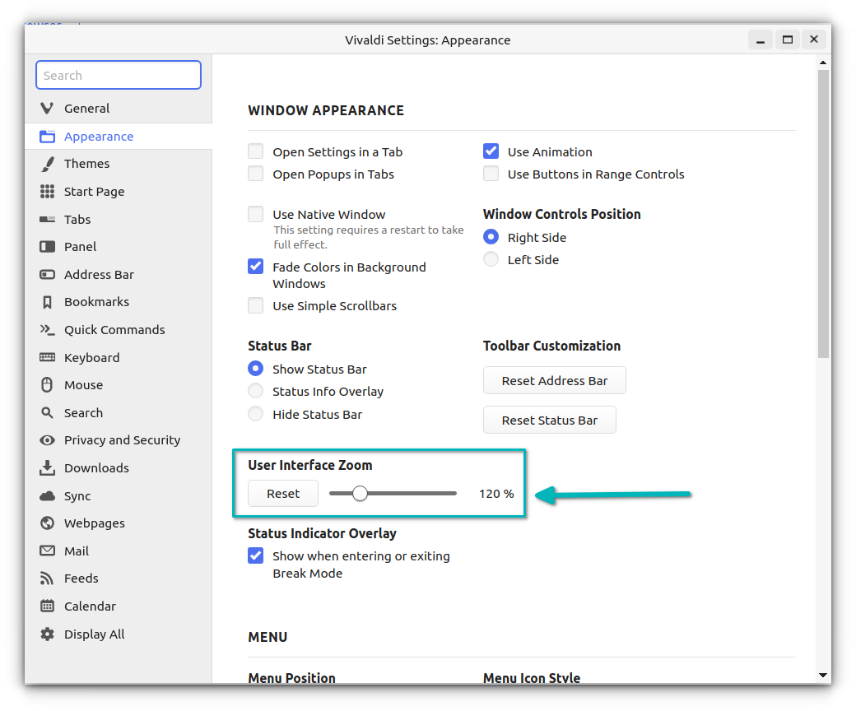Enable Use Native Window checkbox
The width and height of the screenshot is (856, 711).
click(x=255, y=214)
